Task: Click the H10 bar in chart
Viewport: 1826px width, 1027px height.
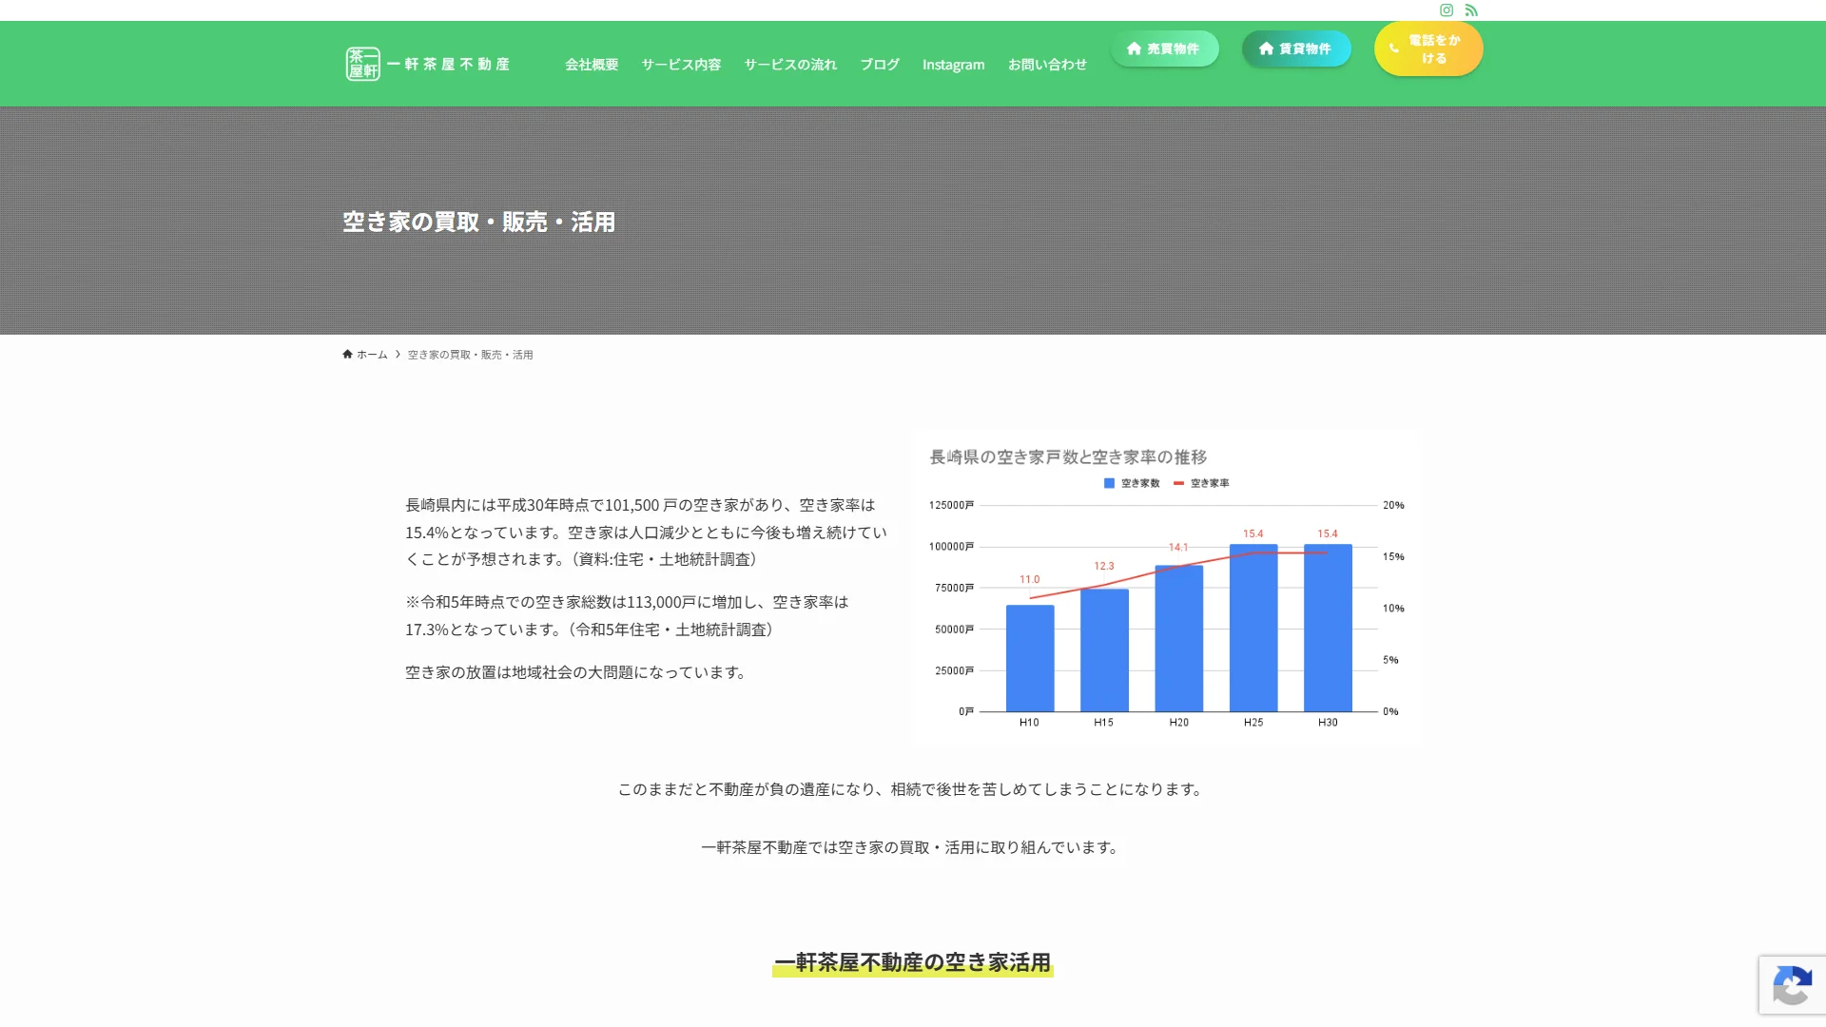Action: [1030, 658]
